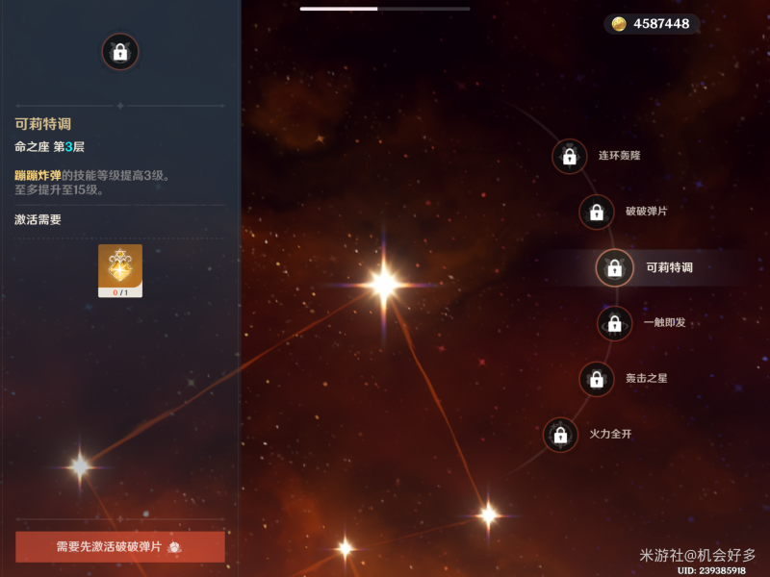Screen dimensions: 770x577
Task: Choose the 轰击之星 label in constellation list
Action: [x=646, y=378]
